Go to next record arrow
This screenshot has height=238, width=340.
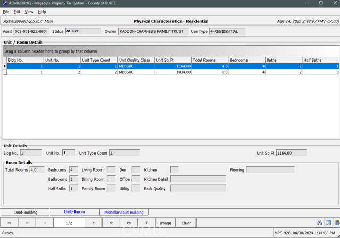point(93,223)
